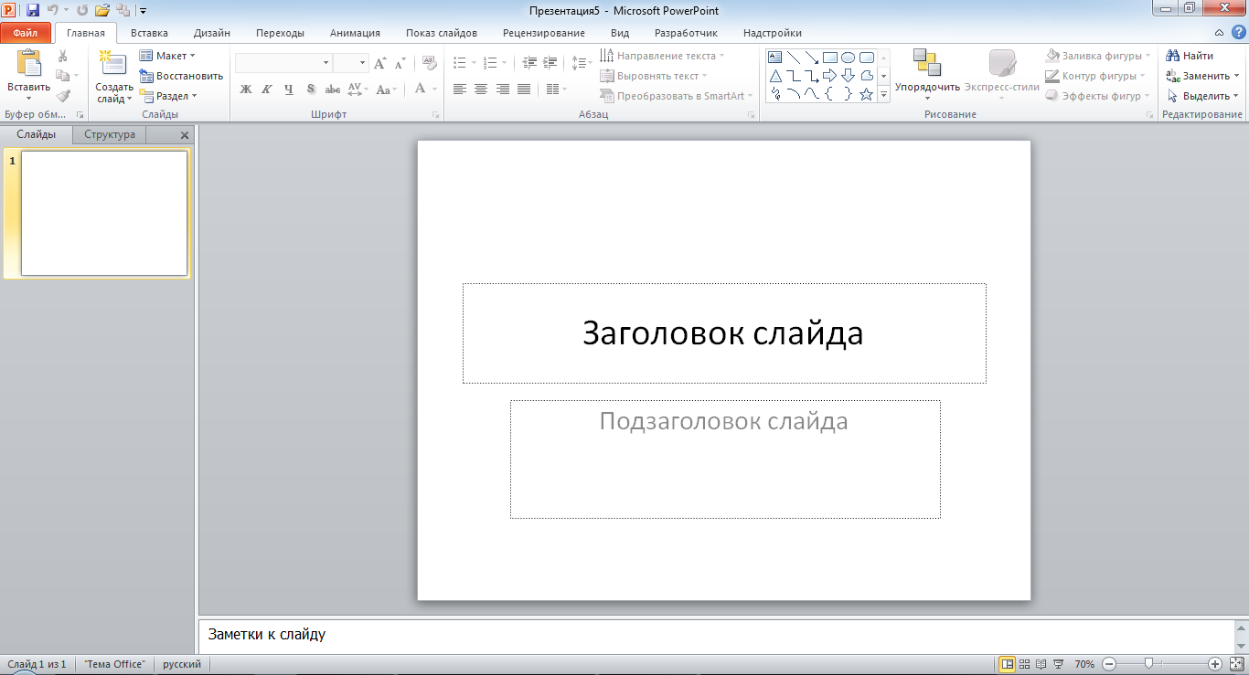Switch to the Вставка tab
The height and width of the screenshot is (675, 1249).
point(149,33)
